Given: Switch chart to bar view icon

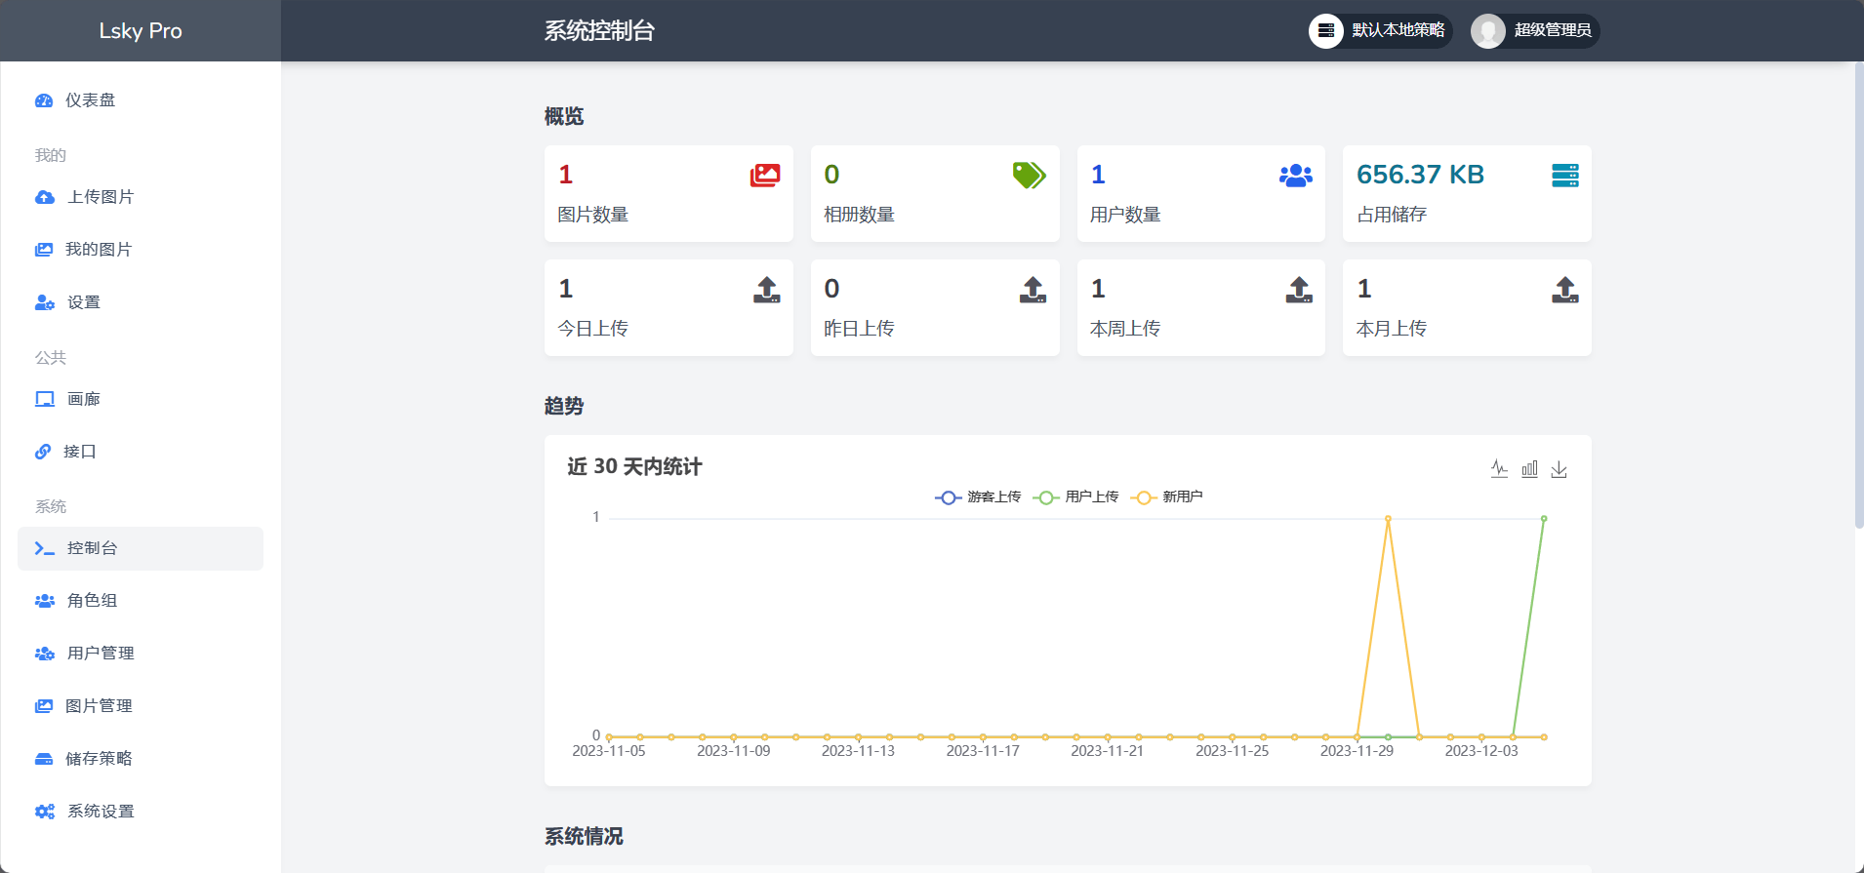Looking at the screenshot, I should click(x=1529, y=469).
